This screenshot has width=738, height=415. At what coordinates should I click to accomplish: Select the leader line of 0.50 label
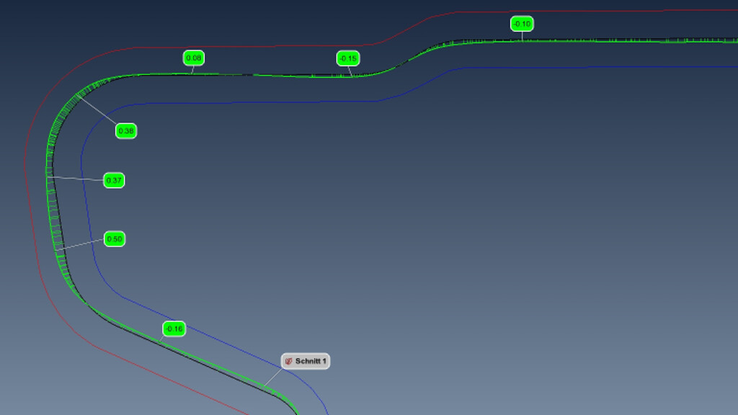point(83,244)
